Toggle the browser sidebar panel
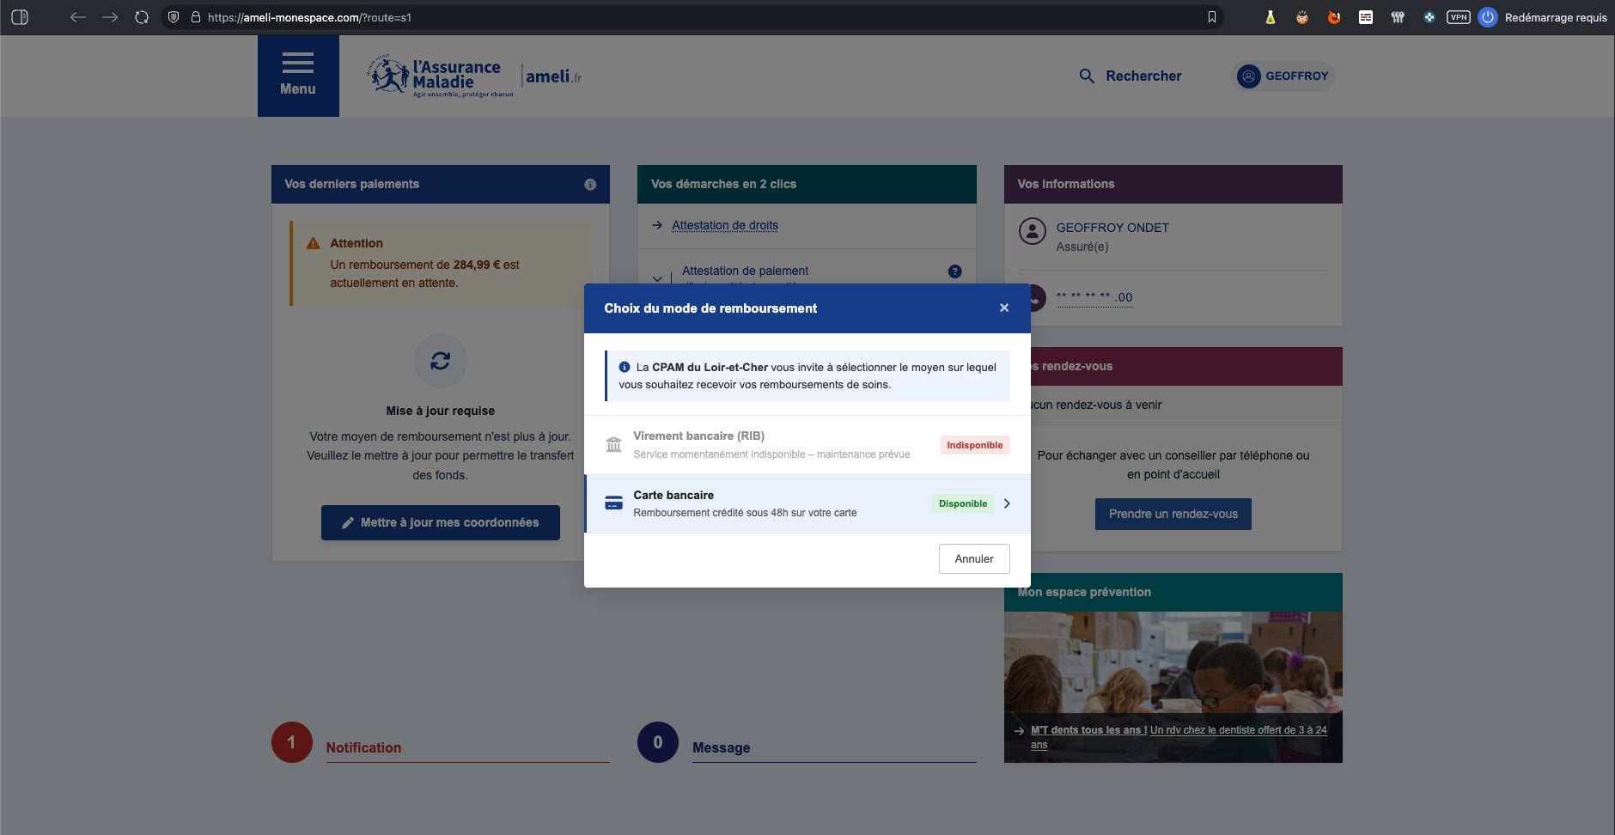The height and width of the screenshot is (835, 1615). click(x=21, y=15)
